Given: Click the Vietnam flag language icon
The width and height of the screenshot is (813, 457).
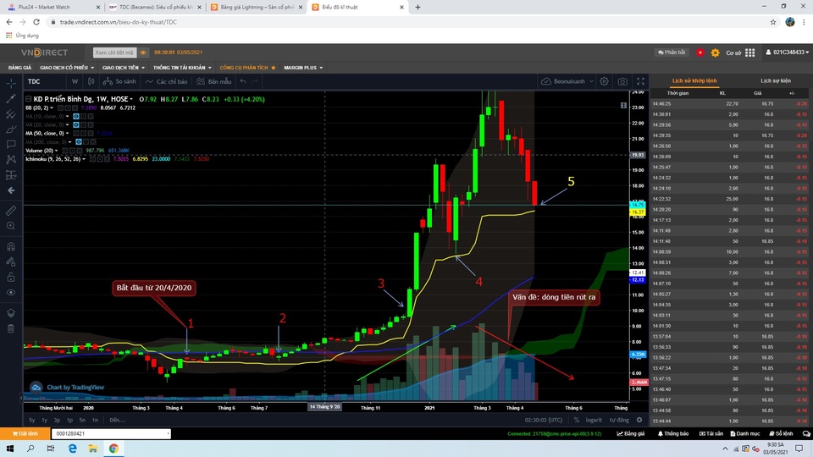Looking at the screenshot, I should pos(700,52).
